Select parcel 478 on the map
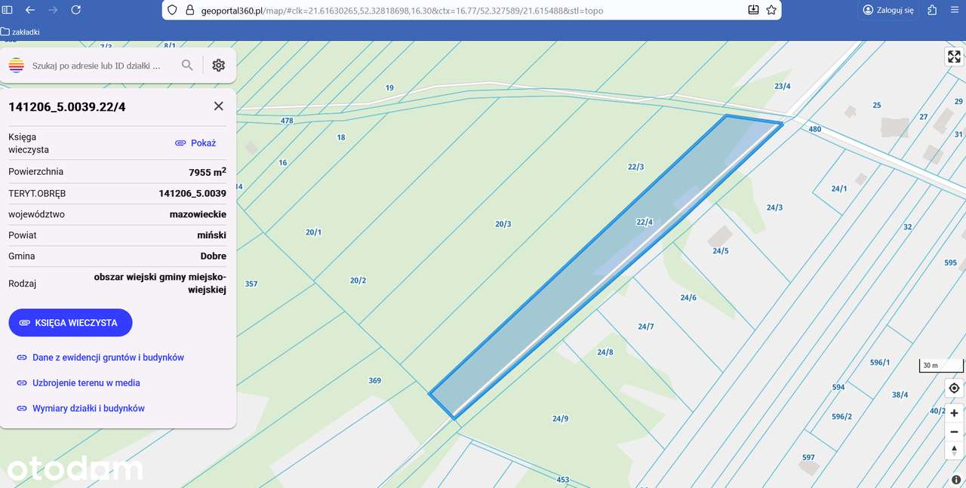Image resolution: width=966 pixels, height=488 pixels. tap(287, 121)
